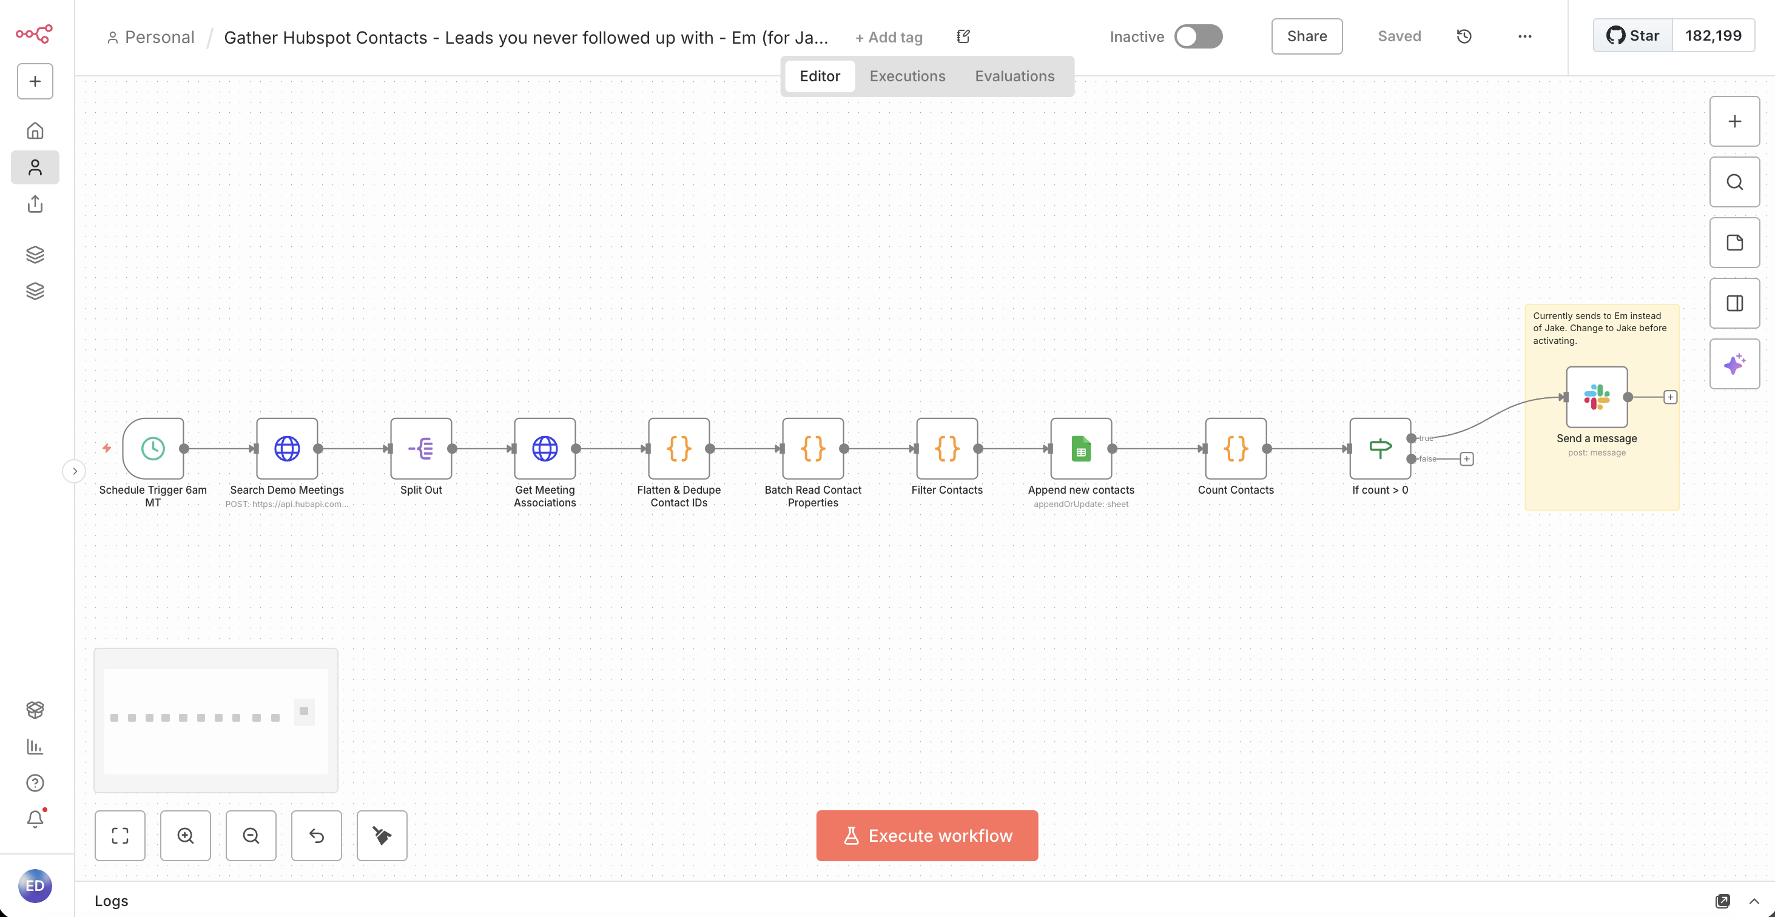Collapse the left navigation sidebar chevron

tap(74, 471)
